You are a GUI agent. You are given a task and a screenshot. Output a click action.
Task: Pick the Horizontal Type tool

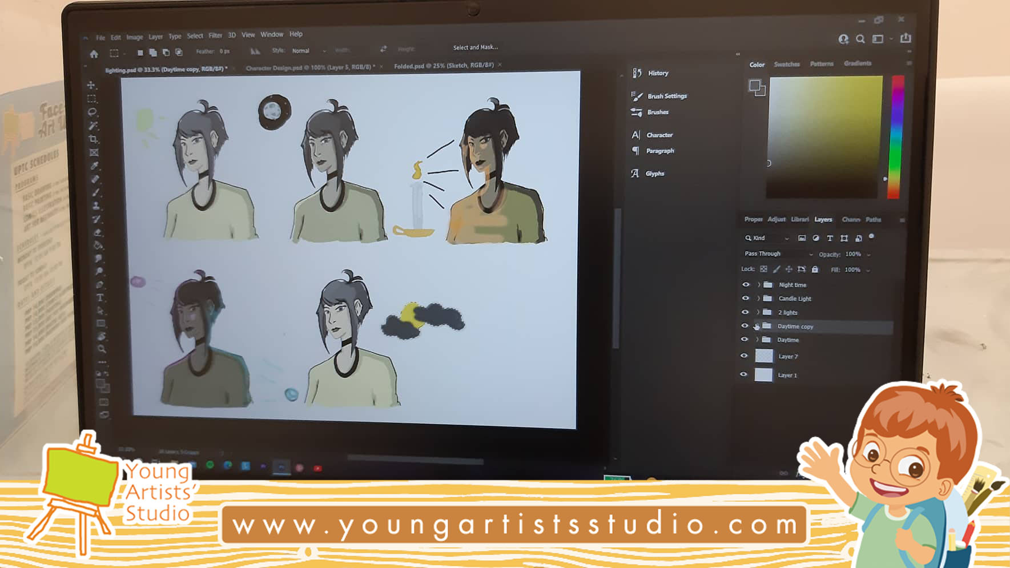pos(100,297)
